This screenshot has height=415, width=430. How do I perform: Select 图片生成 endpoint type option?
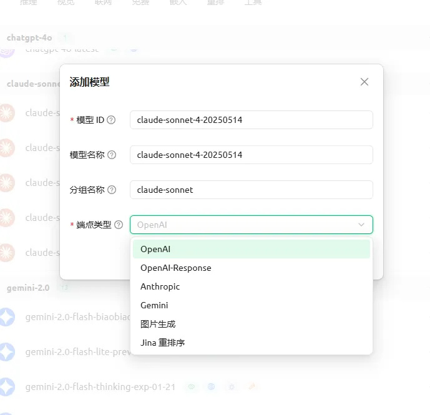(252, 324)
